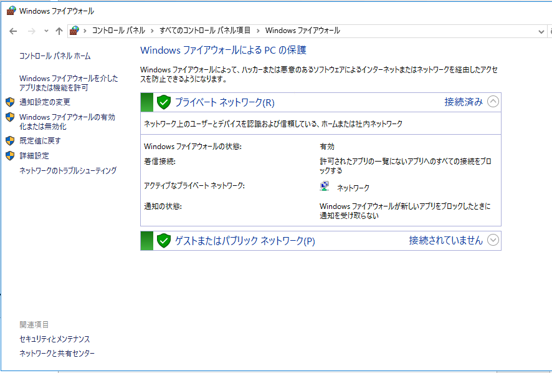Go back with the left arrow button

(x=13, y=31)
